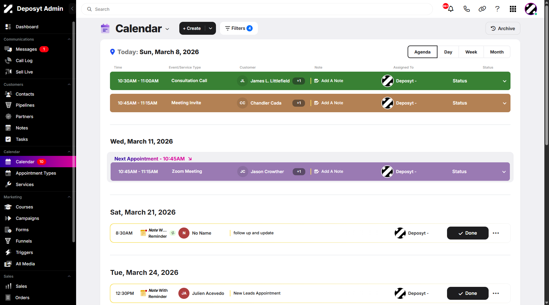This screenshot has width=549, height=305.
Task: Open the Filters button
Action: click(x=239, y=28)
